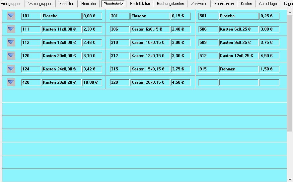Go to the Sachkonten tab
Image resolution: width=293 pixels, height=182 pixels.
(x=224, y=4)
